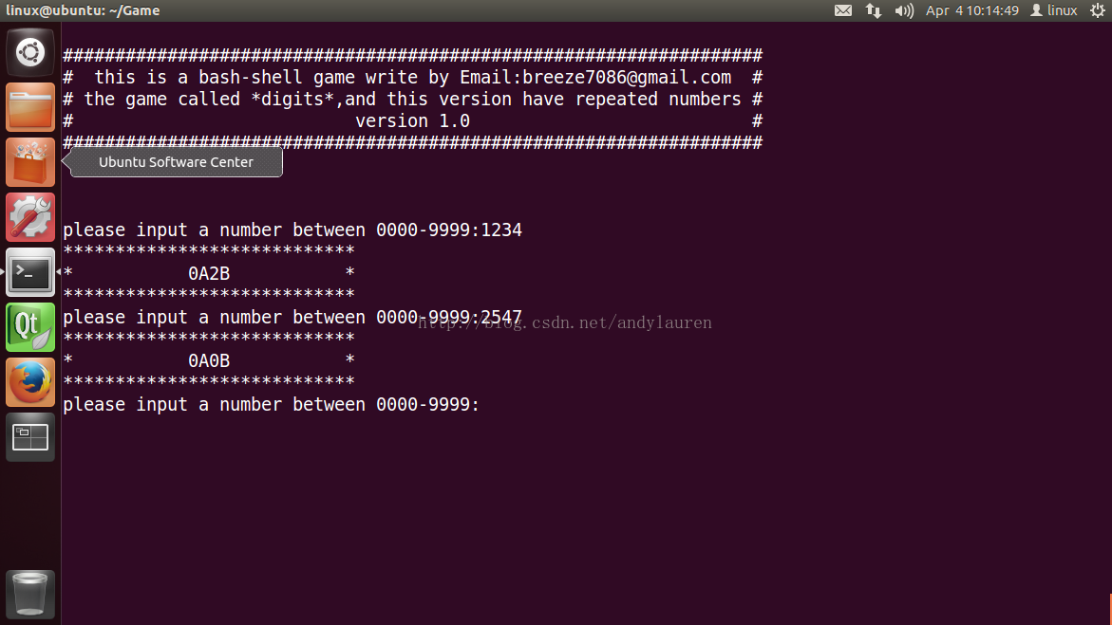Click the version 1.0 banner line
Screen dimensions: 1112x625
(x=413, y=121)
